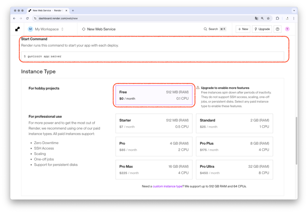Click the page vertical scrollbar

tap(296, 141)
